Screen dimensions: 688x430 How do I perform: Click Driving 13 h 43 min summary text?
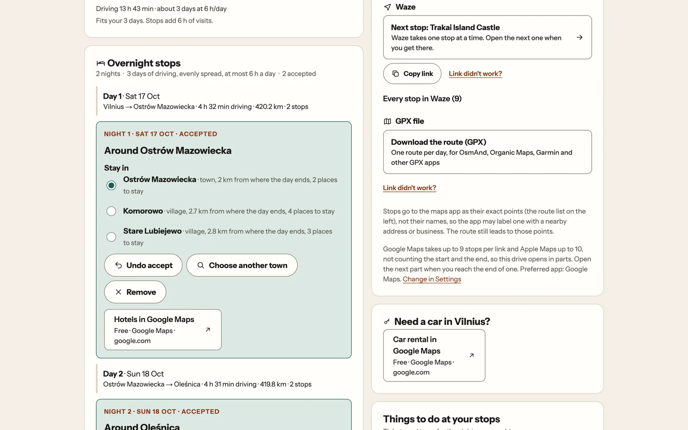pos(161,9)
